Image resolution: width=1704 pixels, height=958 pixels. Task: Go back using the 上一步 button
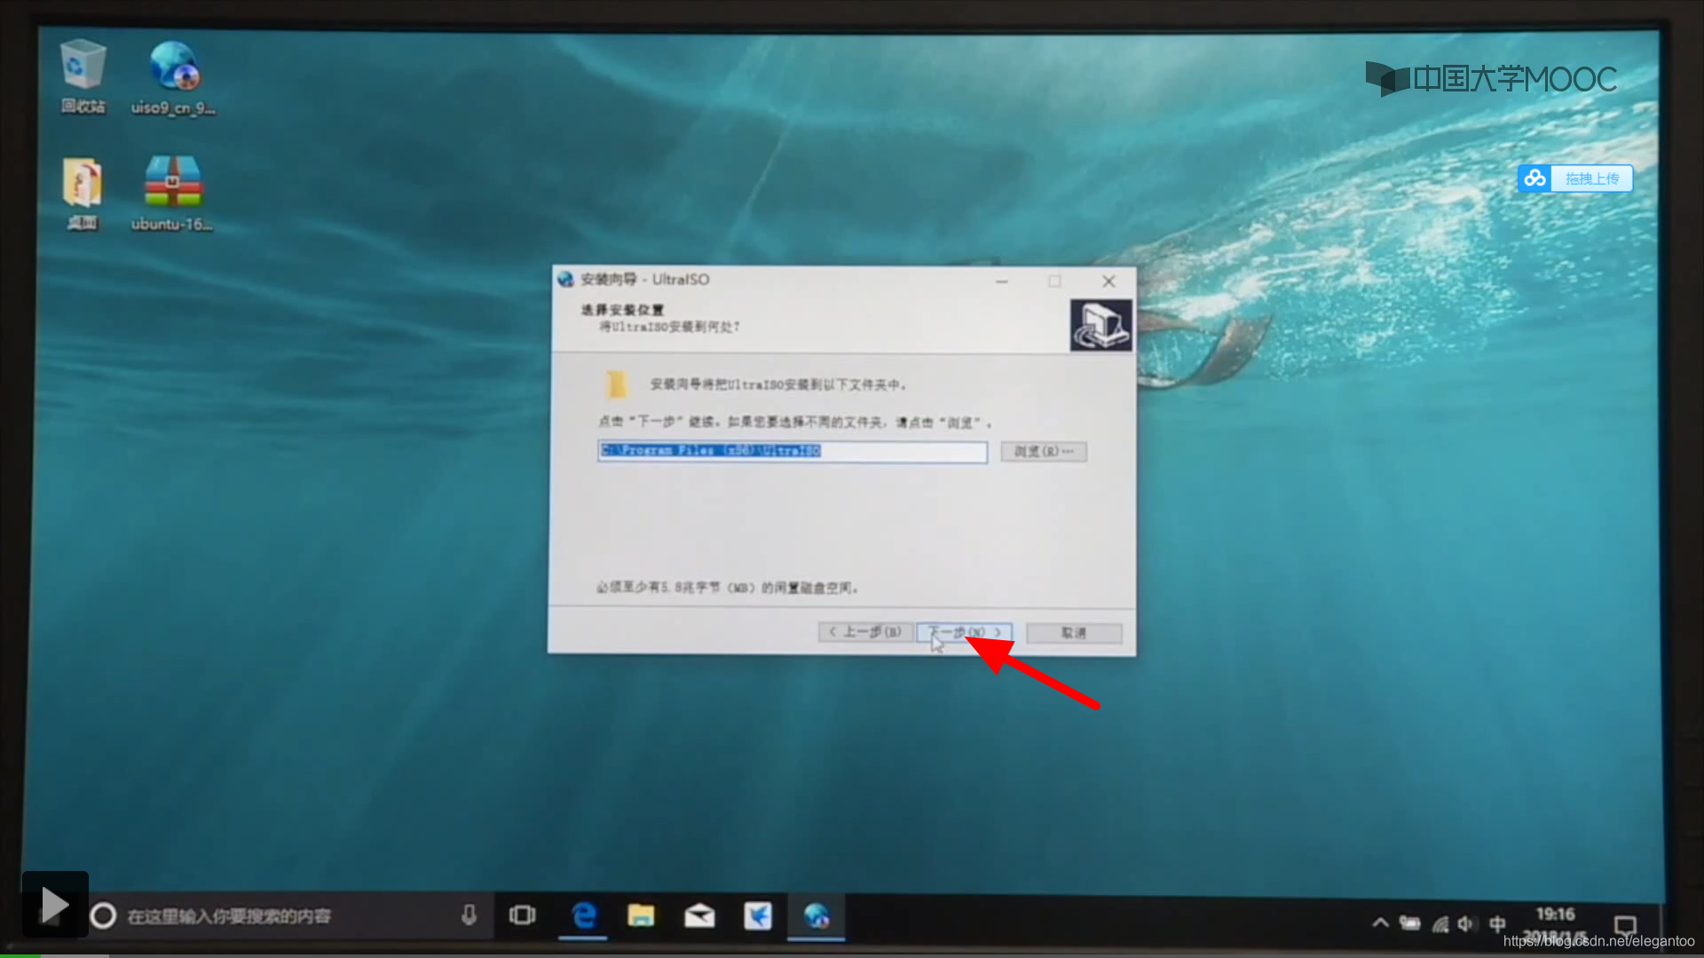tap(864, 631)
